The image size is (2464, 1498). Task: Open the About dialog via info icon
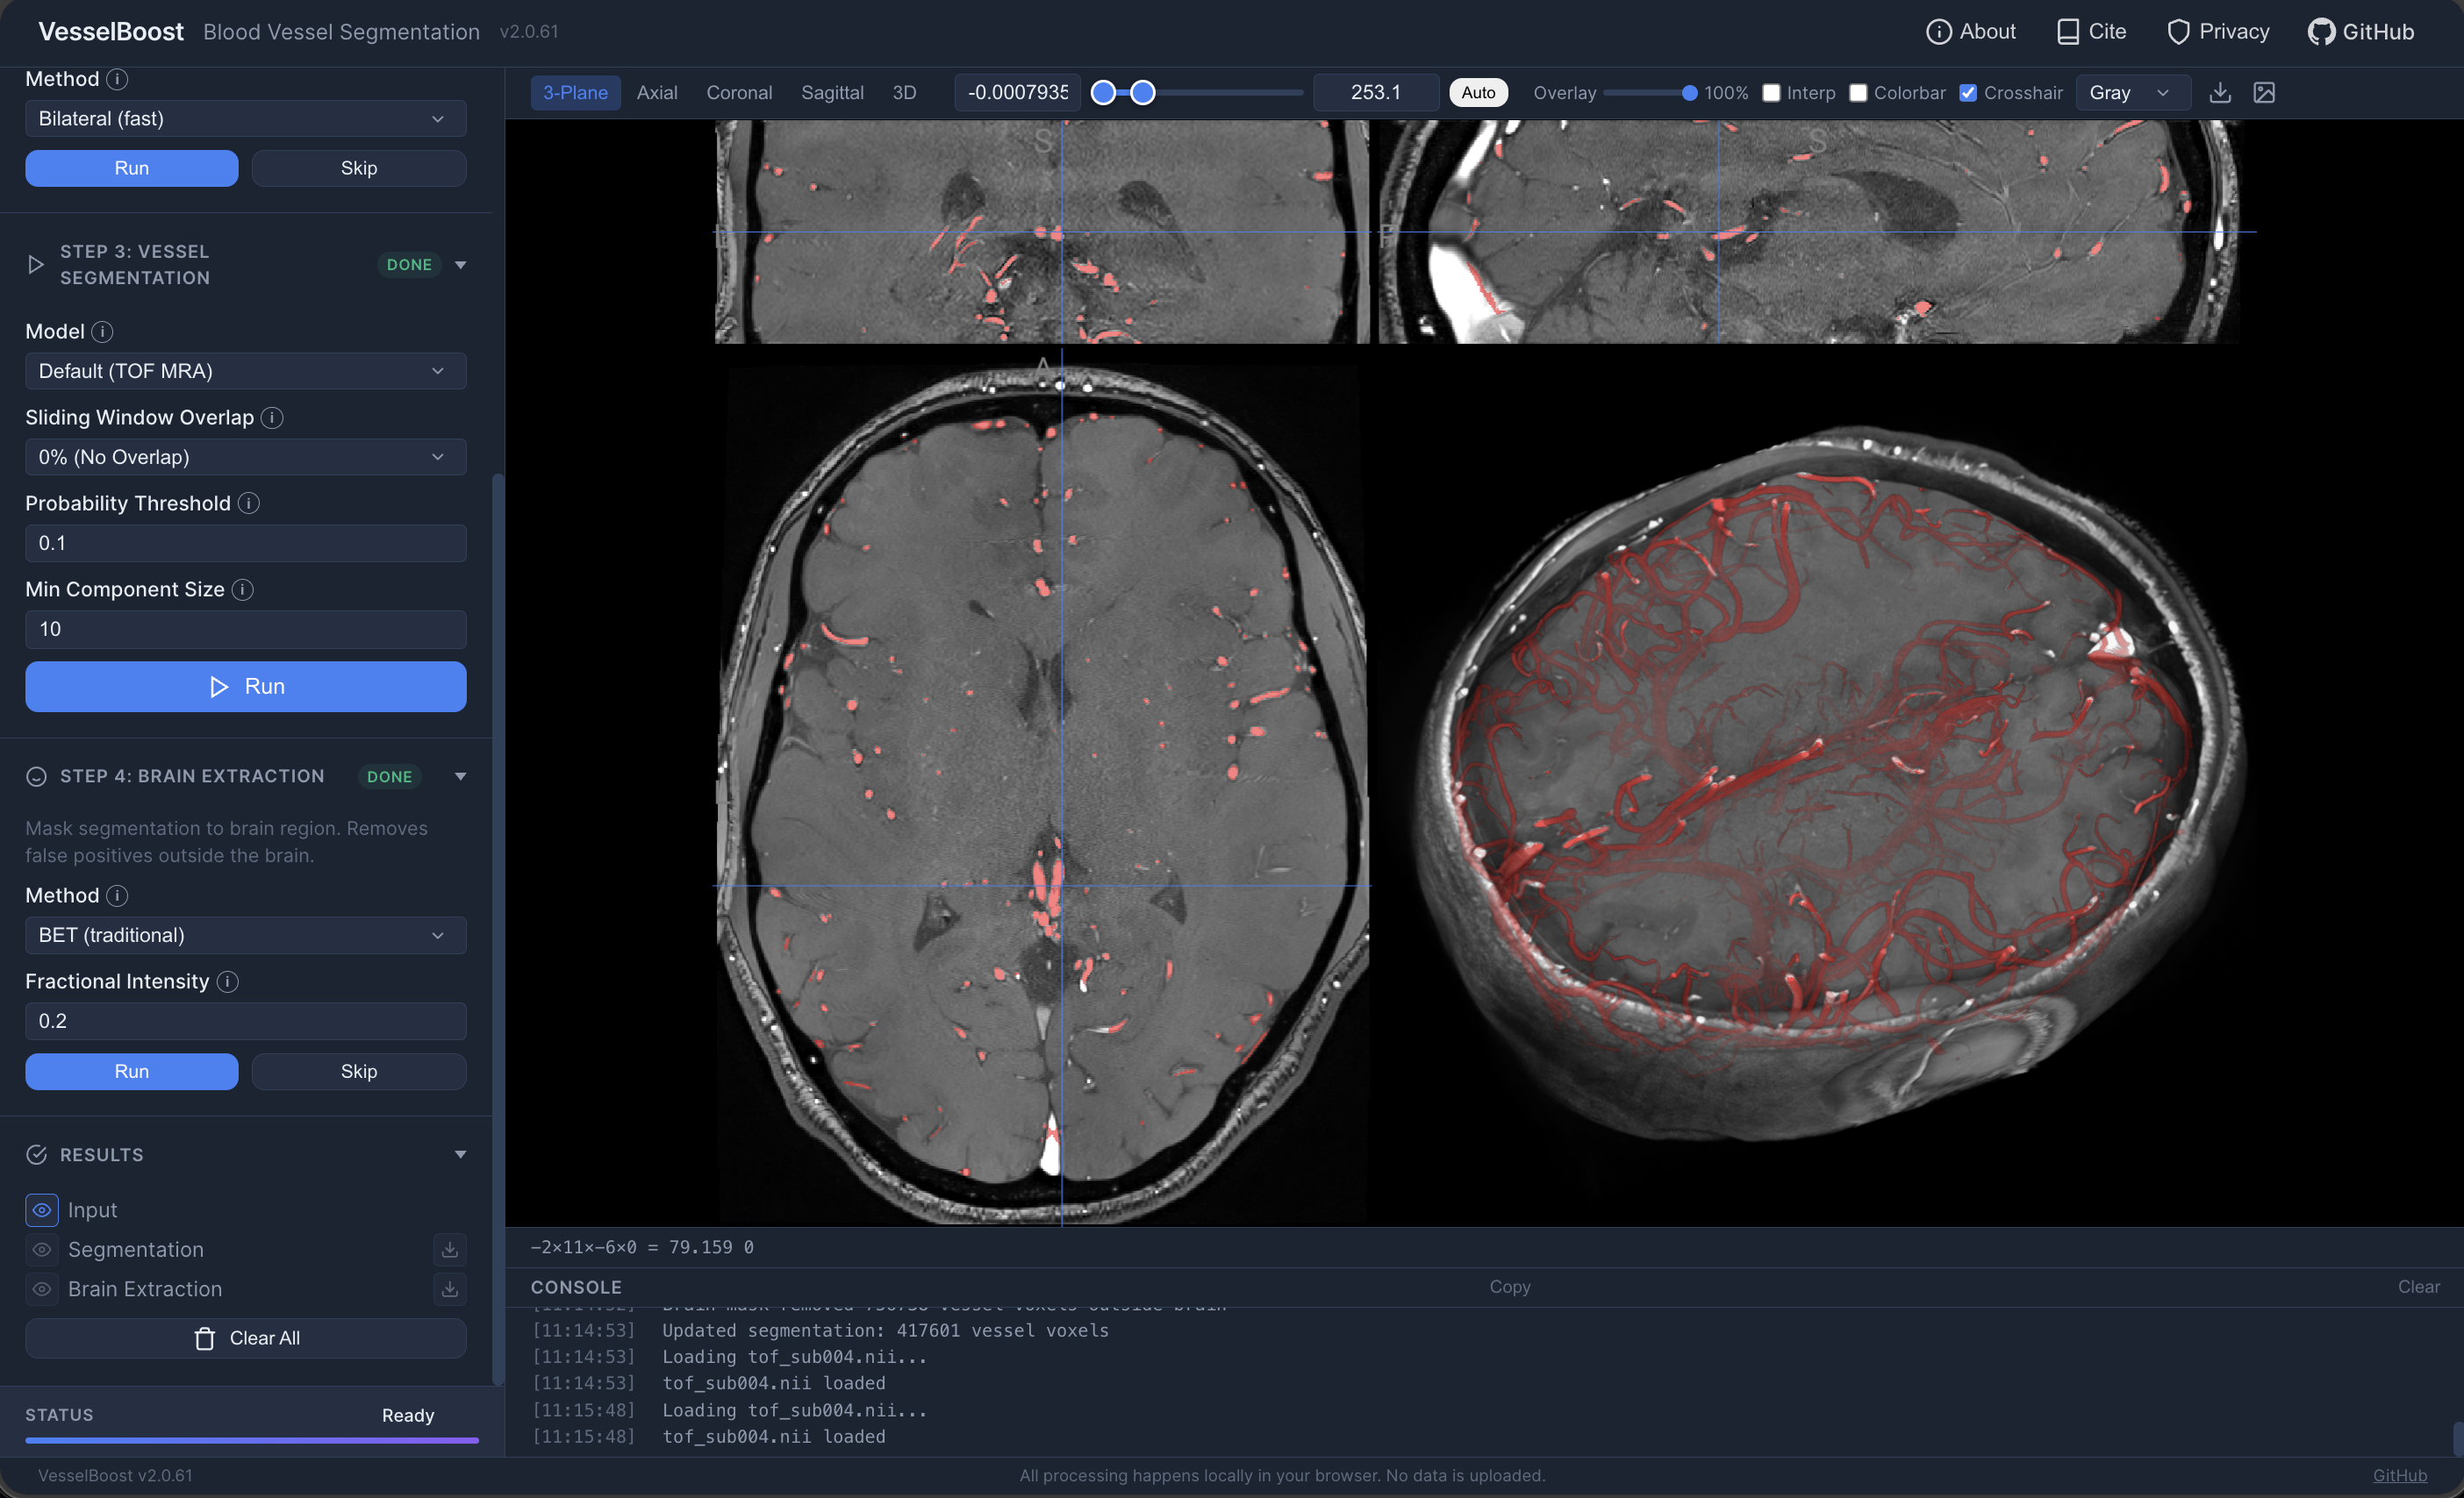coord(1940,31)
